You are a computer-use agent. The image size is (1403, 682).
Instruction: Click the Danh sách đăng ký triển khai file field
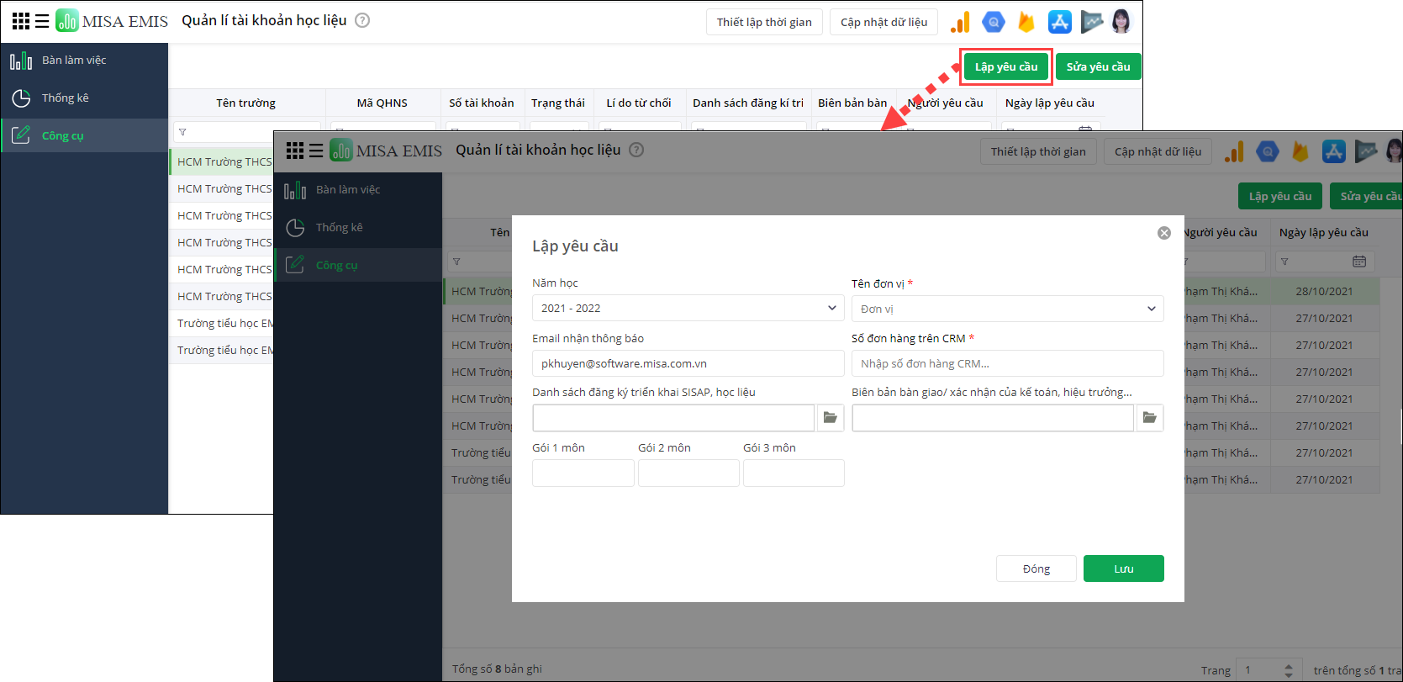673,418
